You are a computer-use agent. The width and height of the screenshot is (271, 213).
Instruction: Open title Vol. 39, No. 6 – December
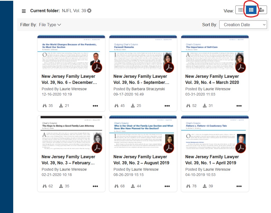69,79
